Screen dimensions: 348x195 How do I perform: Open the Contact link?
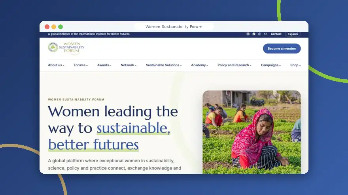click(x=276, y=34)
